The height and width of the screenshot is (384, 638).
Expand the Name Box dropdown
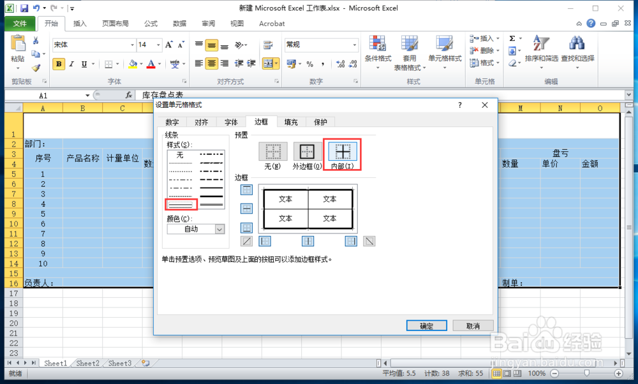[87, 96]
